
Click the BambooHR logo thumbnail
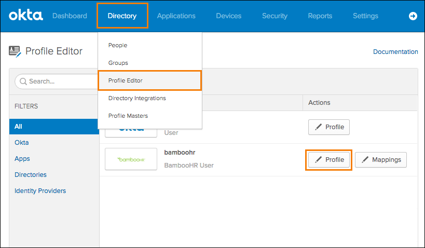tap(131, 159)
